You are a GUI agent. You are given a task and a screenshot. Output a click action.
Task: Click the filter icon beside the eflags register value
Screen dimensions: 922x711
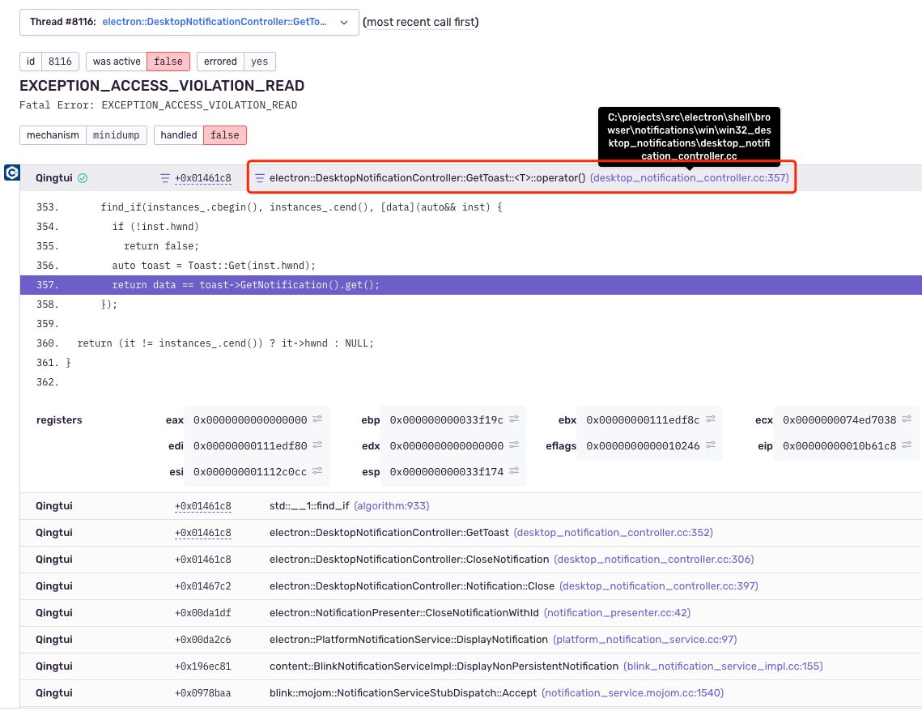click(711, 445)
